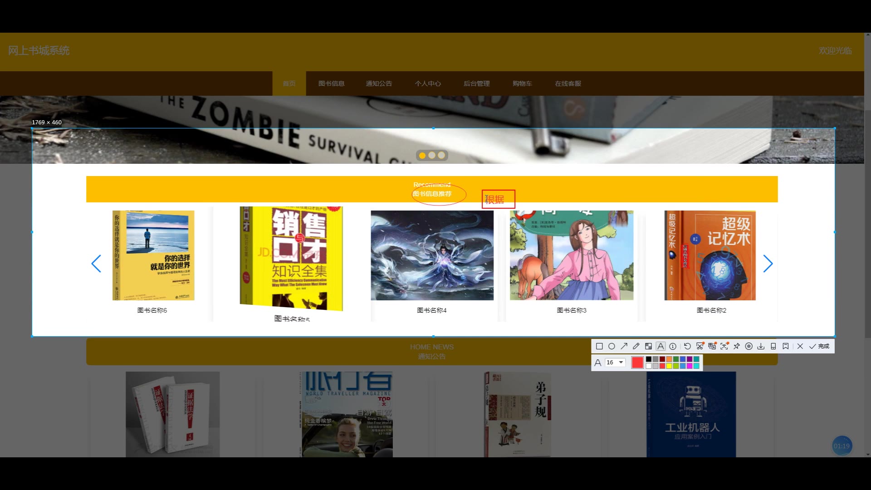871x490 pixels.
Task: Click the 欢迎光临 text in header
Action: pos(835,51)
